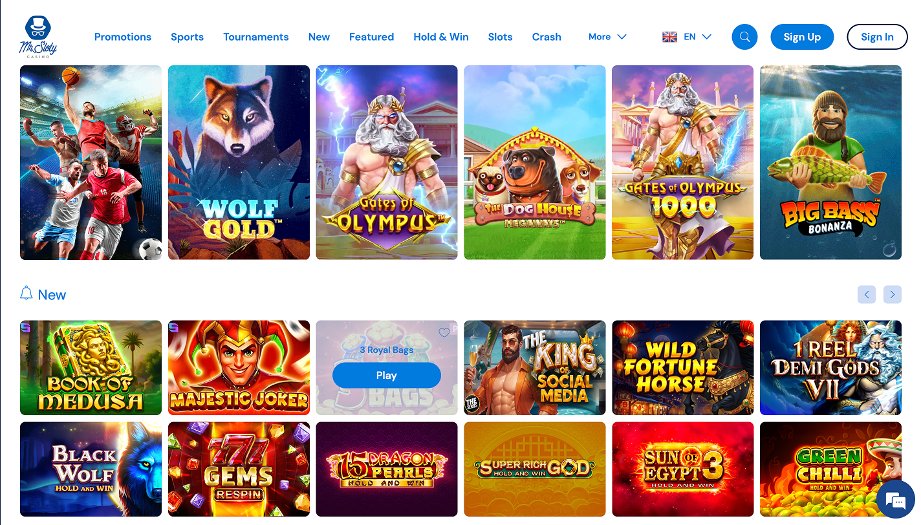Play the 3 Royal Bags game
The height and width of the screenshot is (525, 921).
(x=387, y=375)
